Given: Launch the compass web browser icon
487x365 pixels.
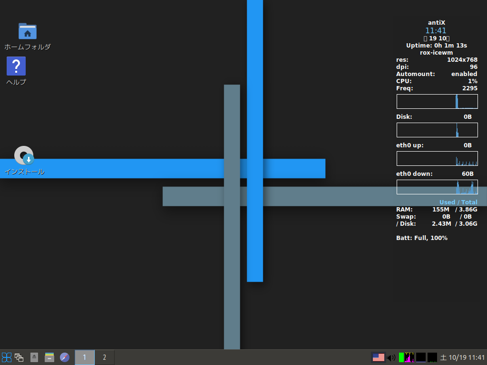Looking at the screenshot, I should [65, 357].
